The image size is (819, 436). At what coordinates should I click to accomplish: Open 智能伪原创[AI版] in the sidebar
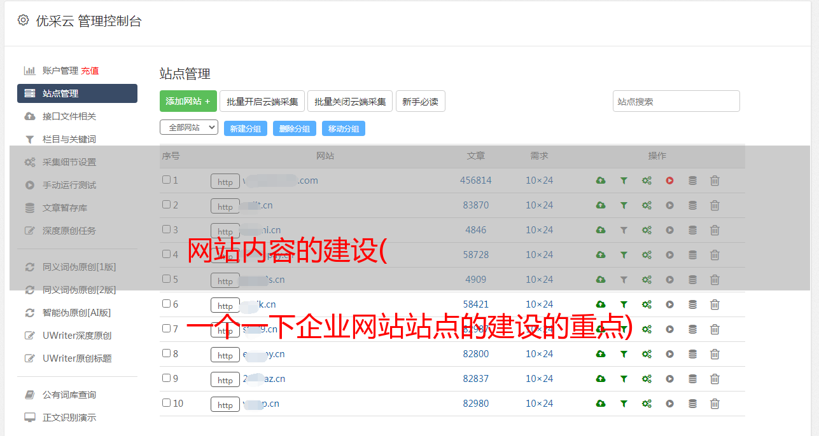pyautogui.click(x=77, y=313)
